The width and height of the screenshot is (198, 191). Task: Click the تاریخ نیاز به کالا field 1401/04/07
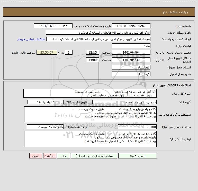tap(46, 102)
